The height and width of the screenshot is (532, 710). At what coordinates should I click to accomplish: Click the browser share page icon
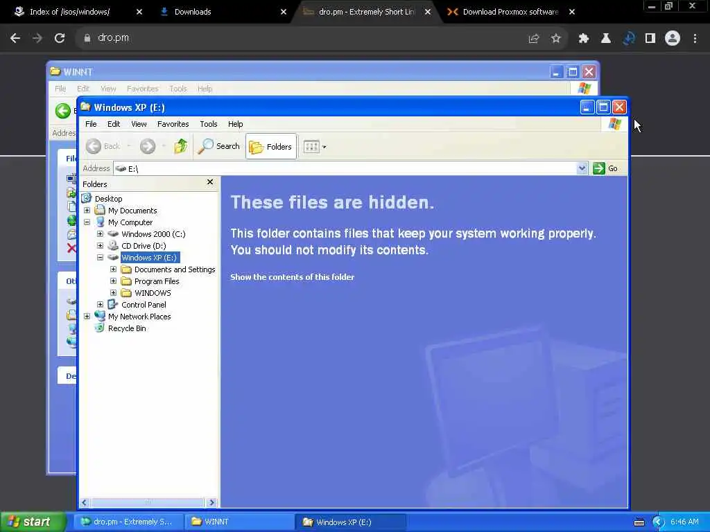[534, 39]
